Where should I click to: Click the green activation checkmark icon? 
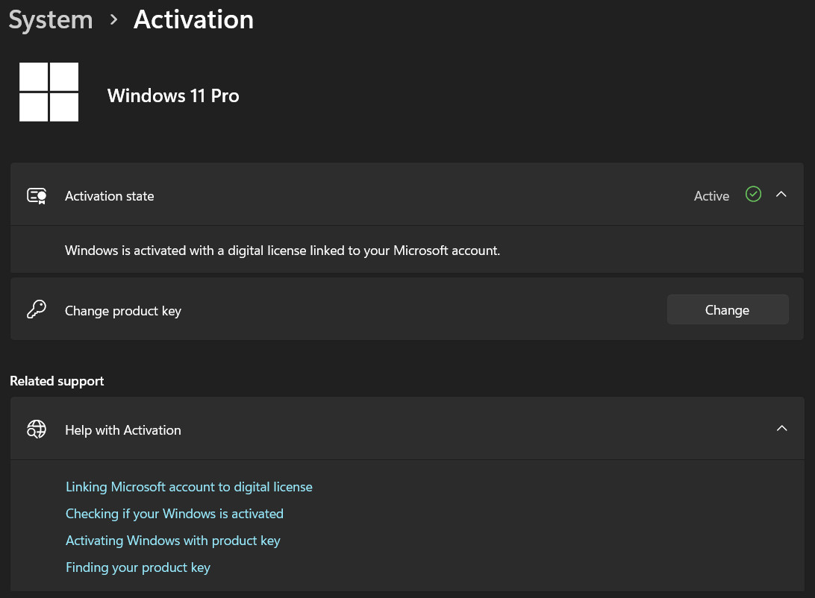(753, 194)
